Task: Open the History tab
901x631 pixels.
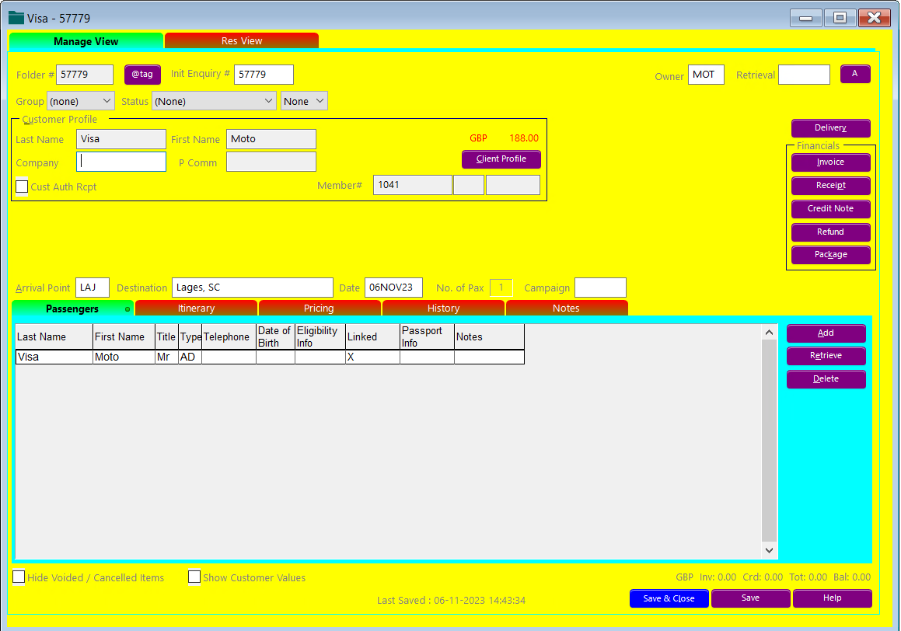Action: 444,309
